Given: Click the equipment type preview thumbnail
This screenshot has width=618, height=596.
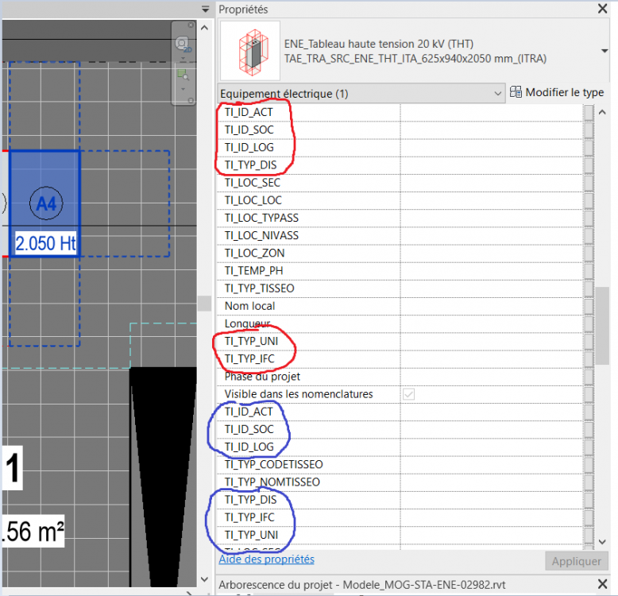Looking at the screenshot, I should click(x=250, y=50).
